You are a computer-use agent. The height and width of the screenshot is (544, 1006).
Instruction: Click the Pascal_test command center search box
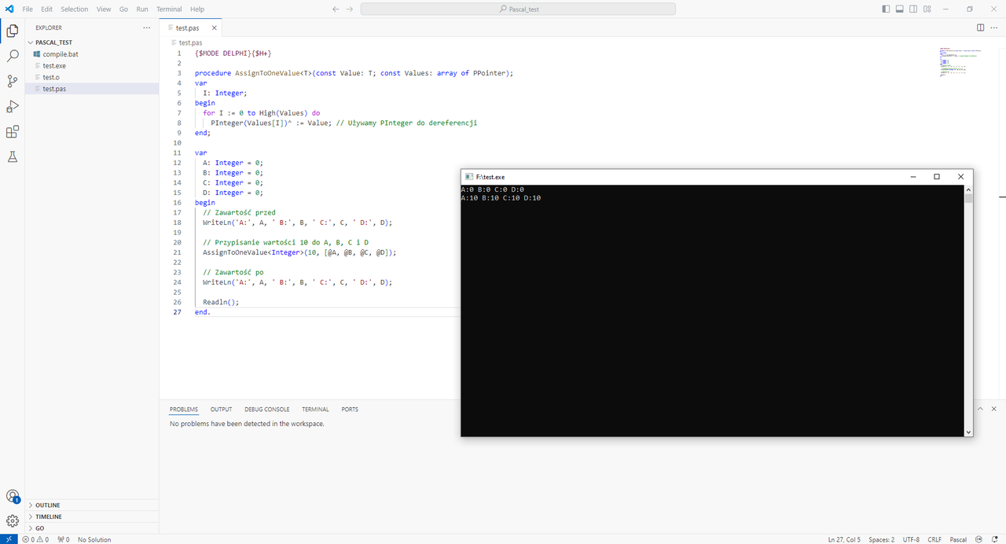pos(518,9)
